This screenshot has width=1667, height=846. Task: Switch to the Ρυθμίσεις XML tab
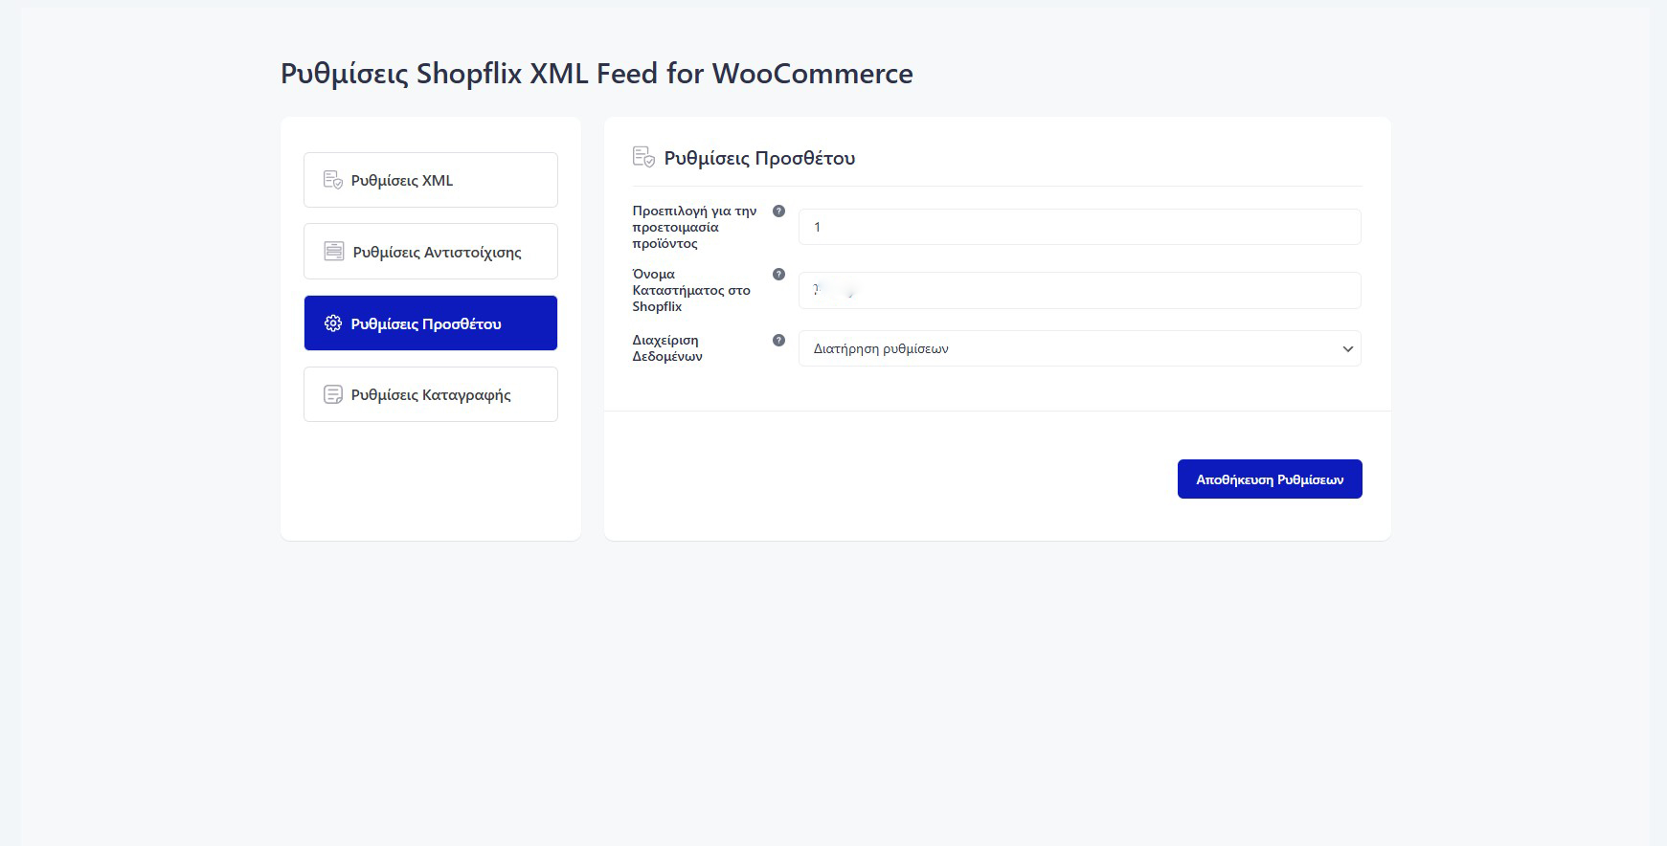(x=431, y=180)
